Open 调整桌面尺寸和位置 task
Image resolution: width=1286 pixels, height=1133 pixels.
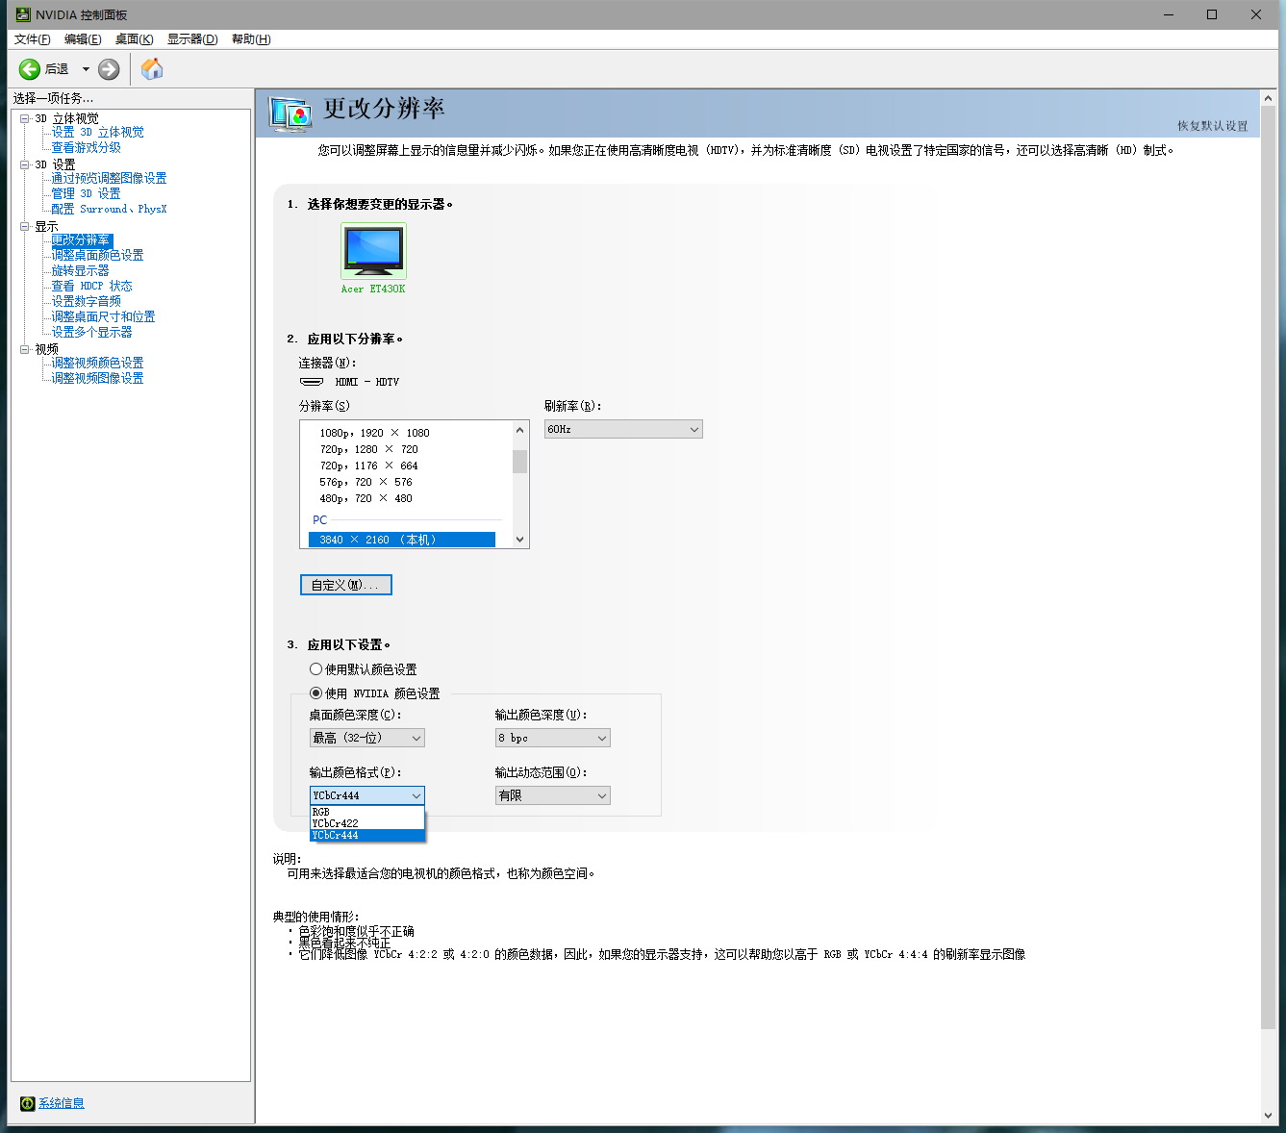pos(103,316)
